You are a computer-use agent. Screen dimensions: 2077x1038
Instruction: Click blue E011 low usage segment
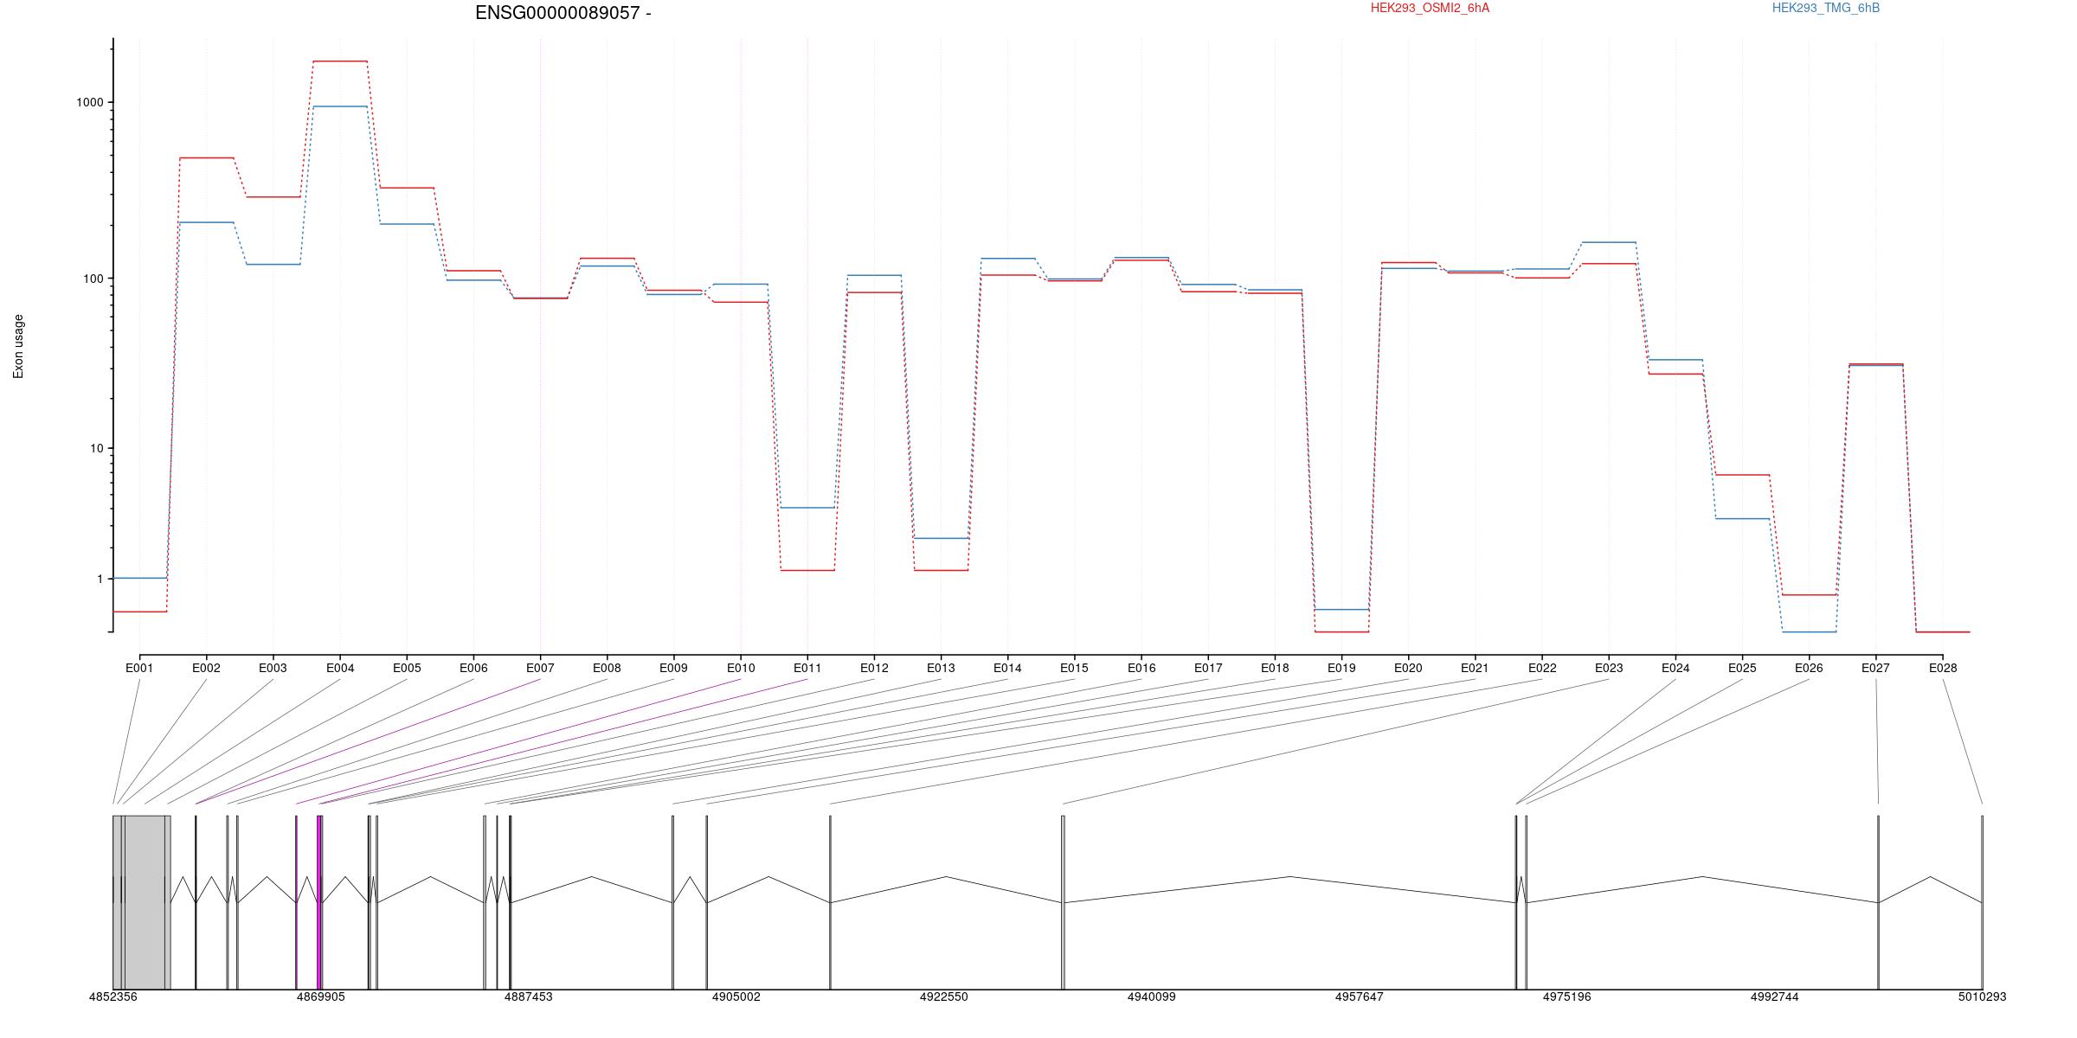807,508
